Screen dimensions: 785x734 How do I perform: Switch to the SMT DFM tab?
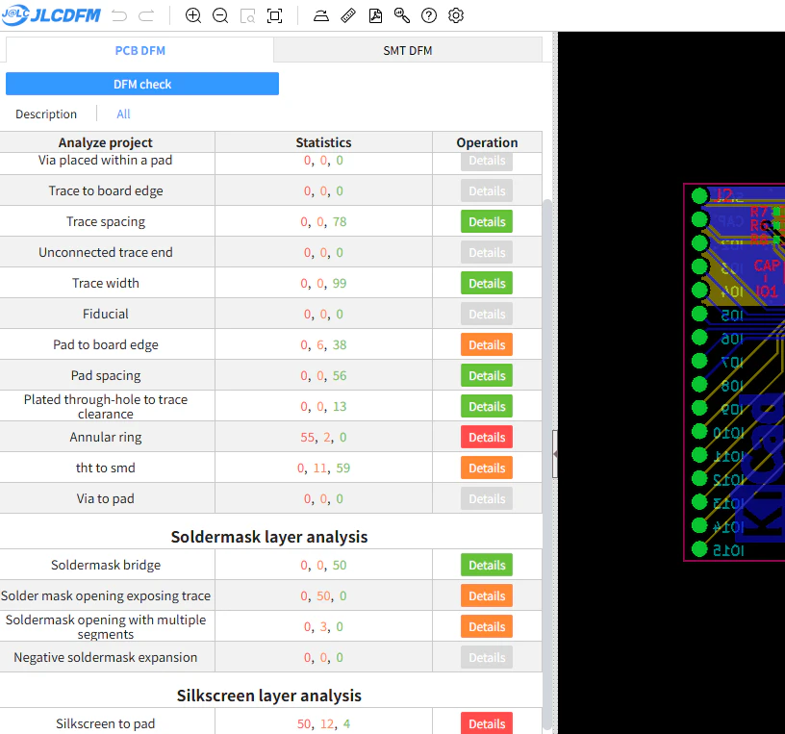pos(408,51)
